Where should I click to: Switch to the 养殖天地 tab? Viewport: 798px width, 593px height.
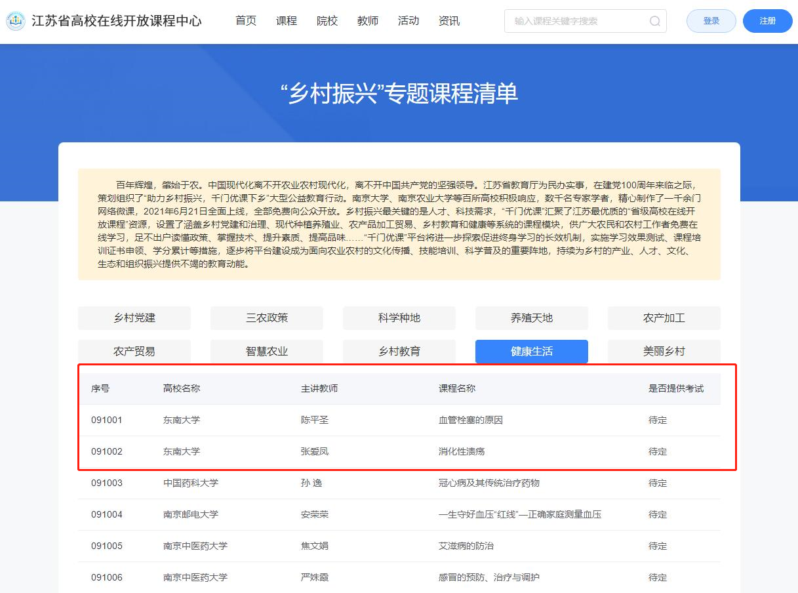pyautogui.click(x=532, y=318)
